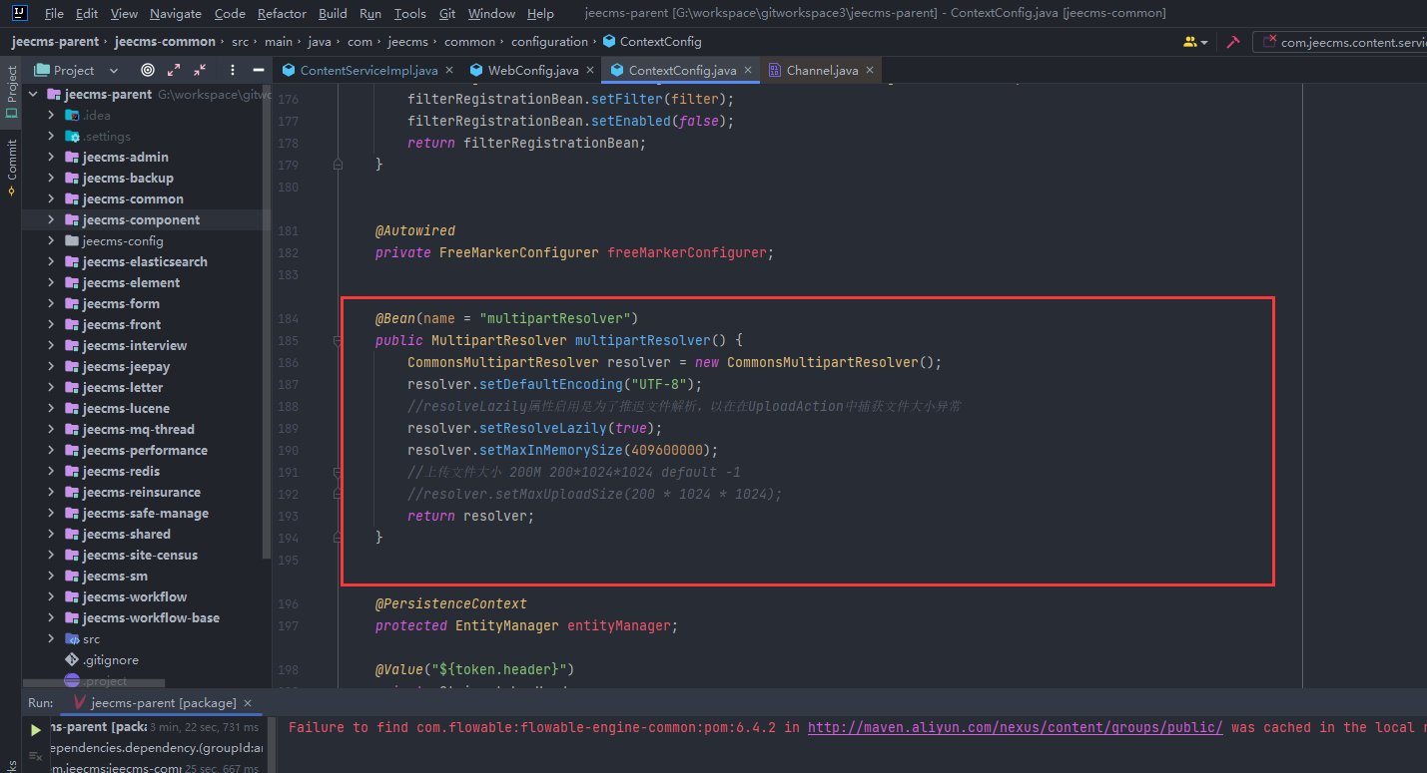
Task: Click the Expand All icon in Project panel
Action: [x=174, y=70]
